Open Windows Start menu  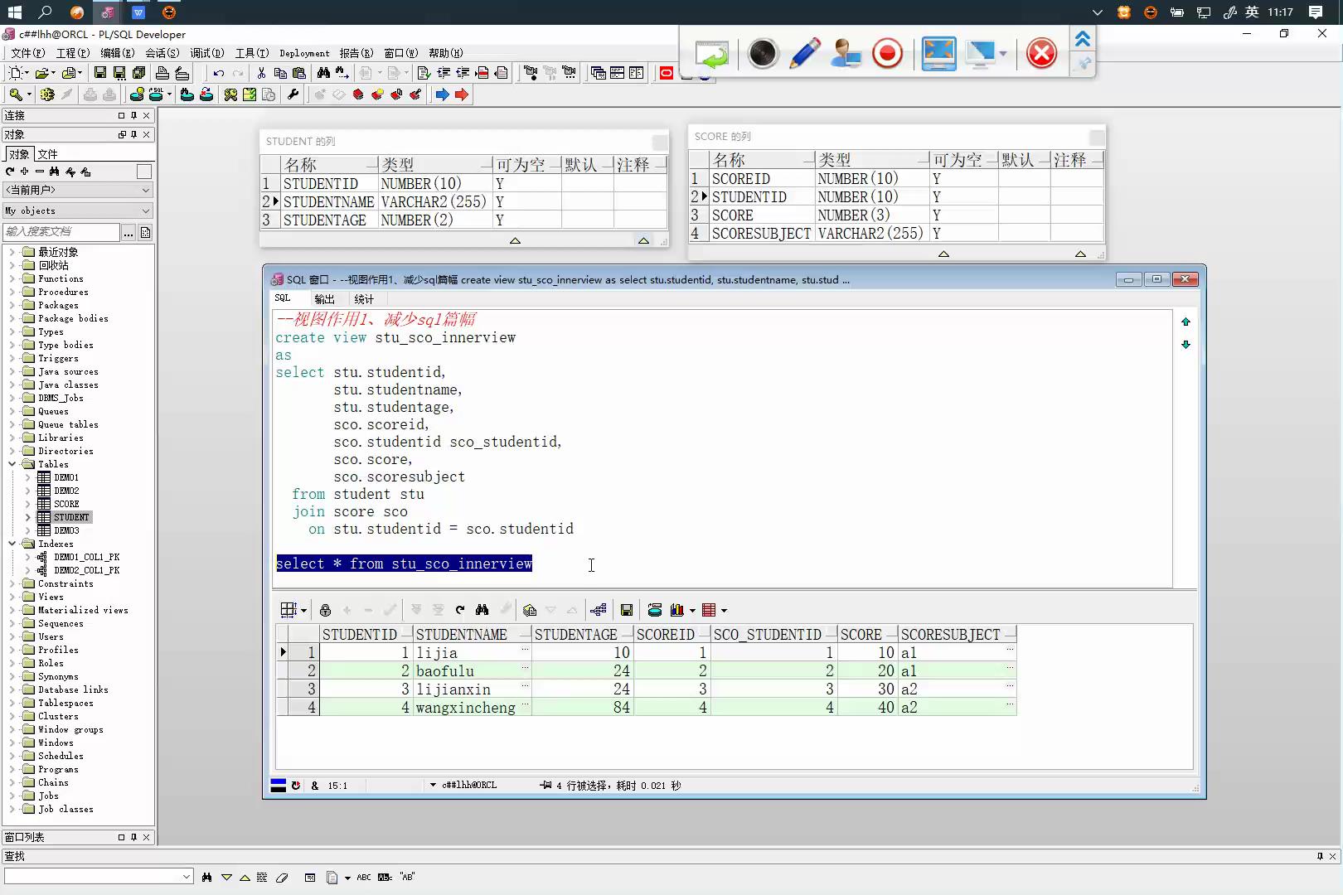tap(14, 12)
